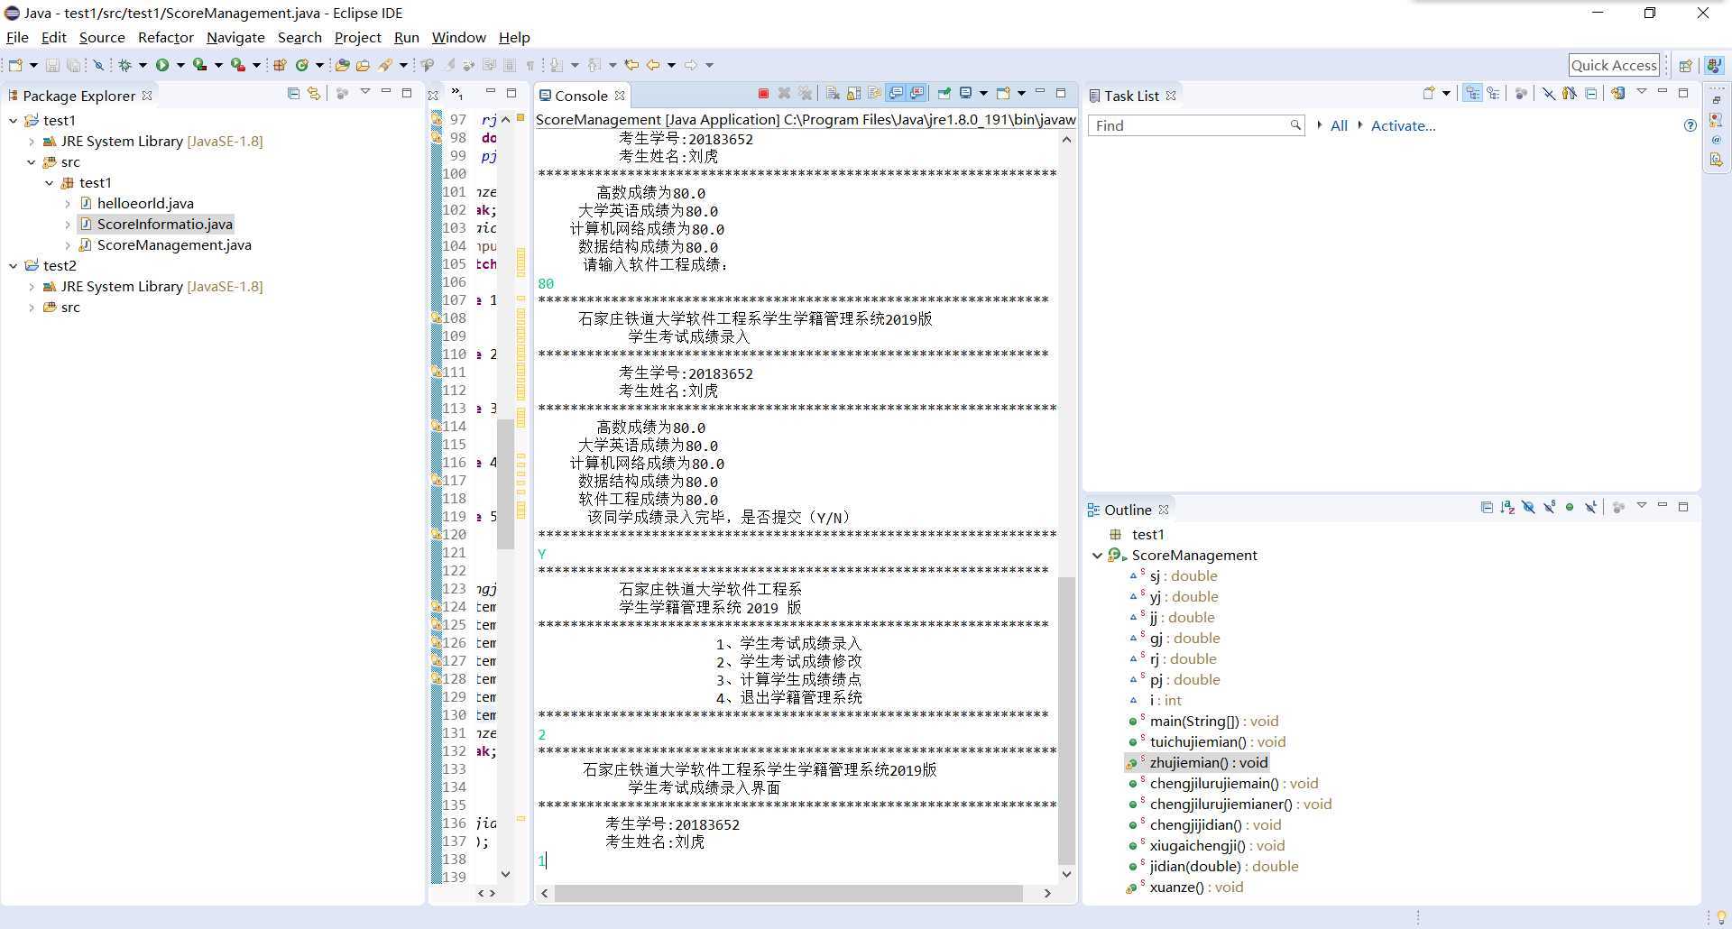Viewport: 1732px width, 929px height.
Task: Open the Project menu
Action: (358, 37)
